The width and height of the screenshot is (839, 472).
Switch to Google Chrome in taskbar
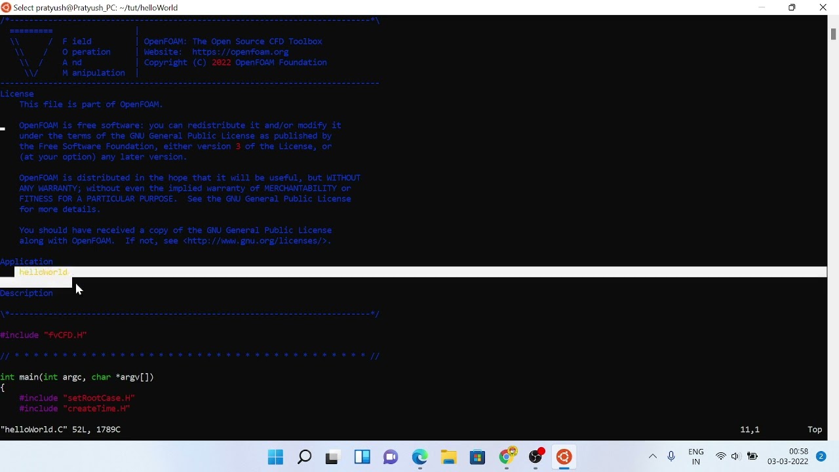tap(507, 456)
